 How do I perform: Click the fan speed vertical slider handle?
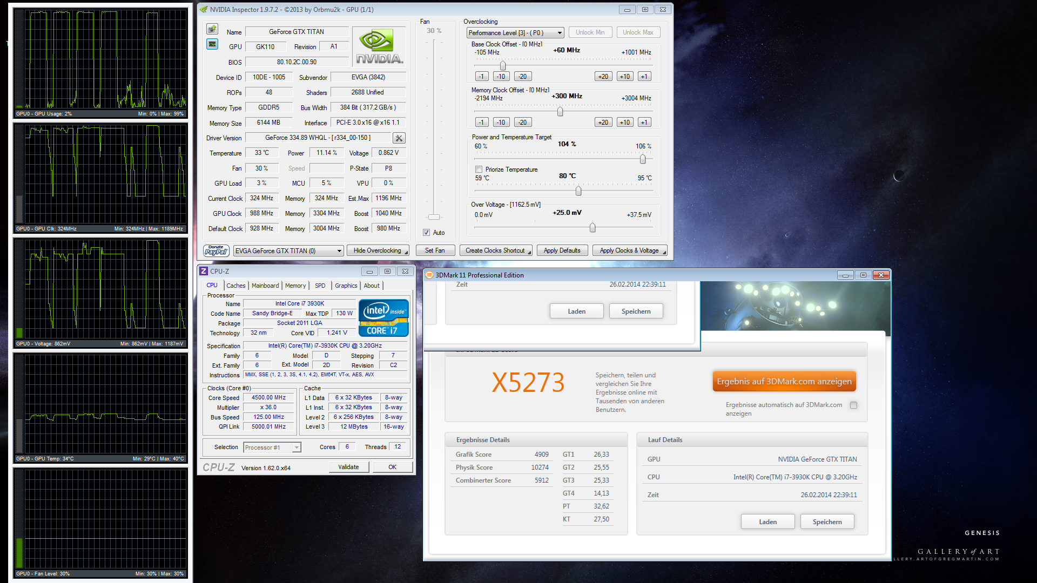click(434, 217)
